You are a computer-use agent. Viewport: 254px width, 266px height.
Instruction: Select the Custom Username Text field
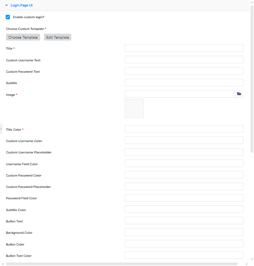tap(184, 59)
